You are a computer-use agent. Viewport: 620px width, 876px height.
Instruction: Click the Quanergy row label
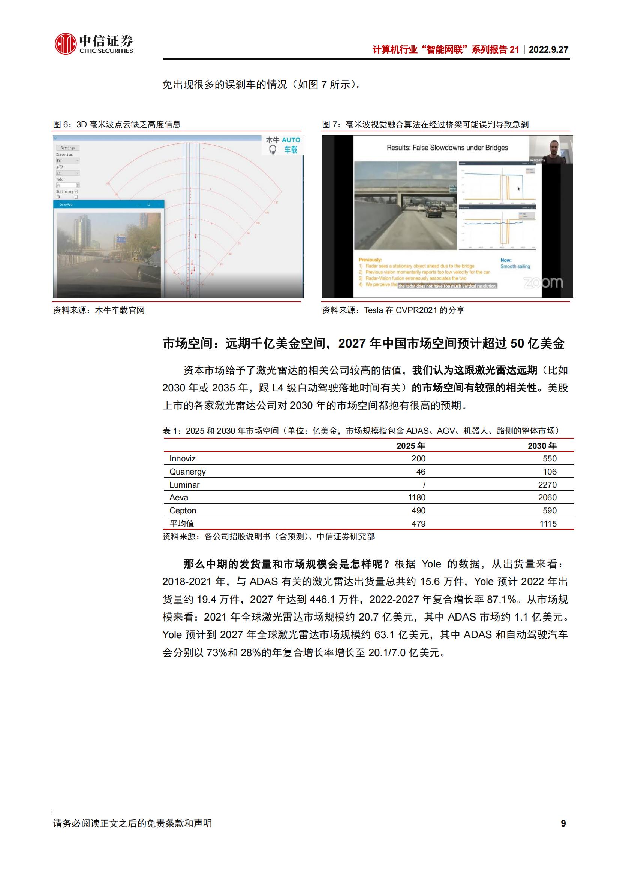[x=187, y=472]
